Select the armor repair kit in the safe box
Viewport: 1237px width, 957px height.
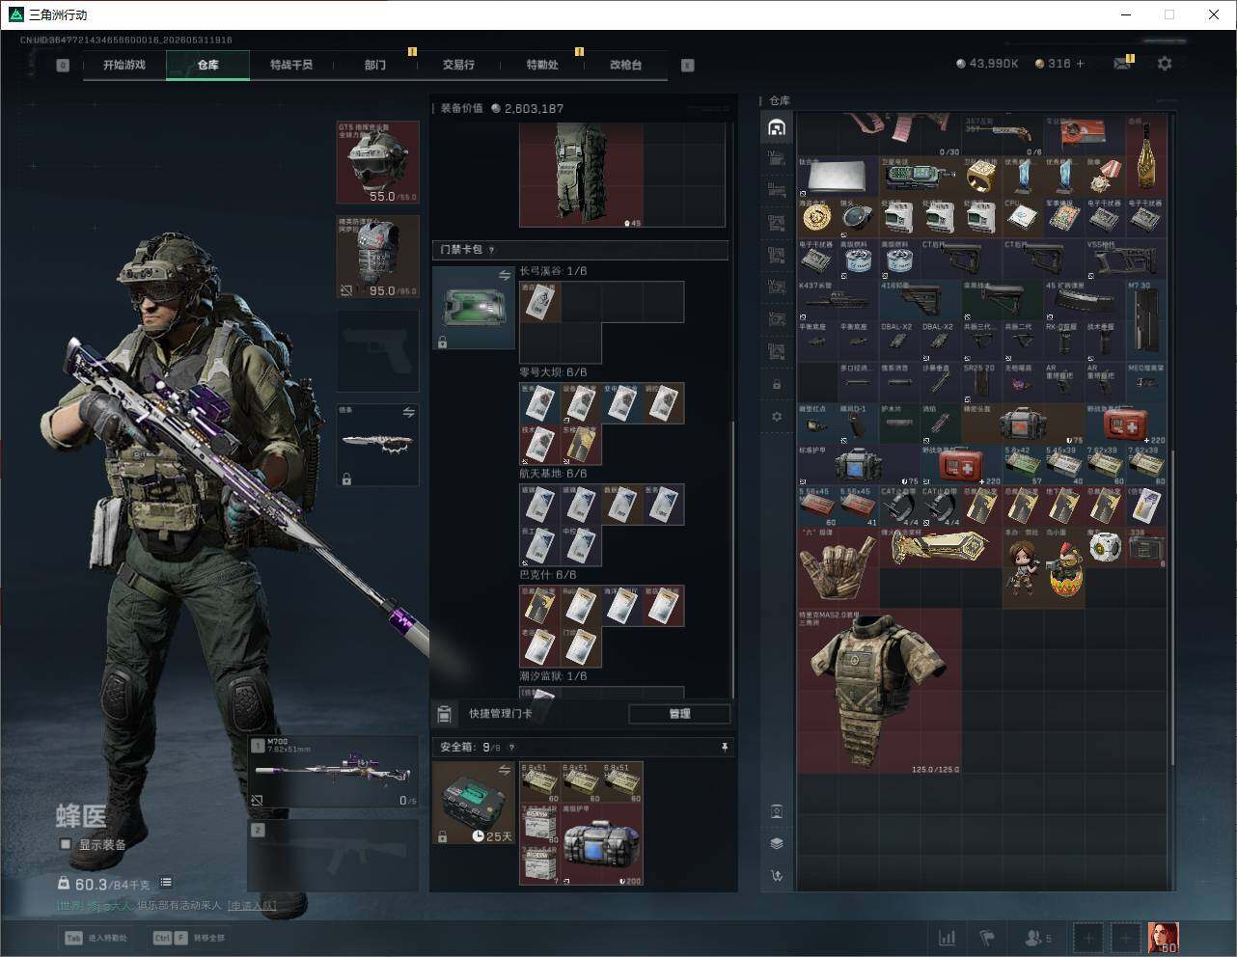pyautogui.click(x=602, y=844)
